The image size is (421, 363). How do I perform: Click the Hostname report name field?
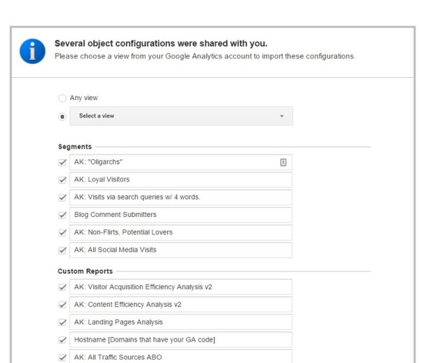[x=181, y=339]
